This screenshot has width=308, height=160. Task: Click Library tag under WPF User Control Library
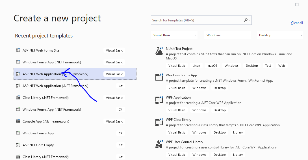[x=238, y=155]
